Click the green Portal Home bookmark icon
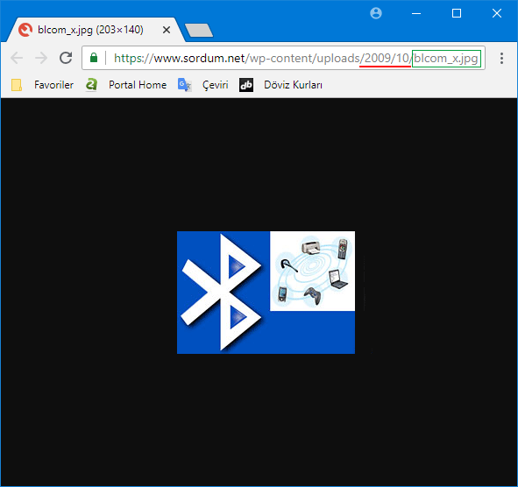518x487 pixels. click(91, 85)
